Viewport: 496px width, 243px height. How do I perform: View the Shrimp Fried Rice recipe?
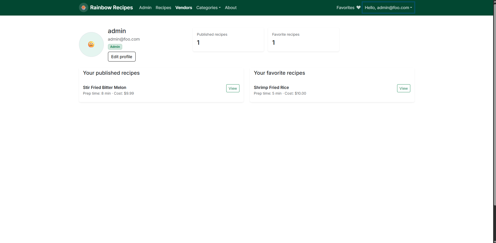click(403, 88)
